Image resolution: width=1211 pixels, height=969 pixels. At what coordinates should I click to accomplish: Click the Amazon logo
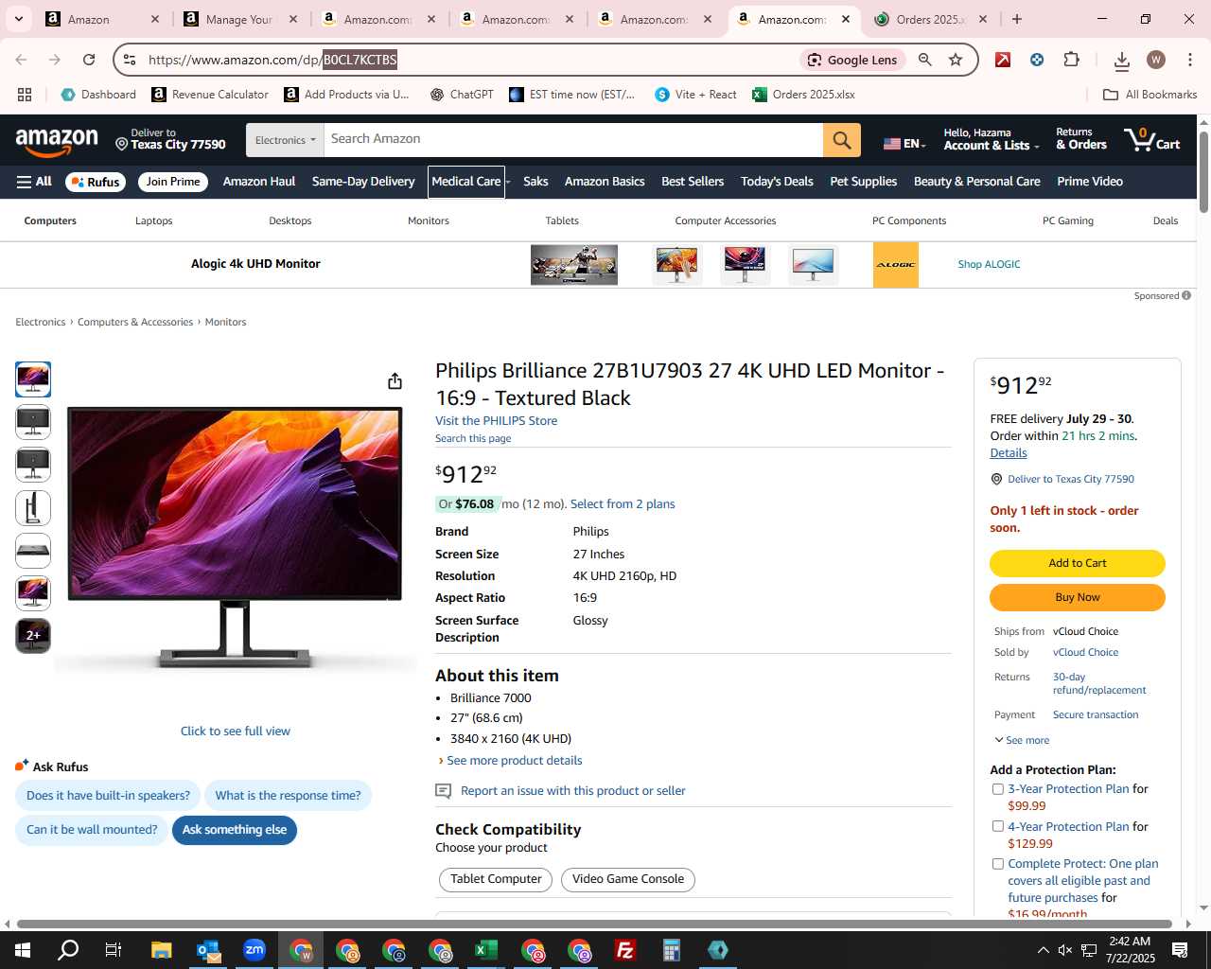tap(57, 141)
